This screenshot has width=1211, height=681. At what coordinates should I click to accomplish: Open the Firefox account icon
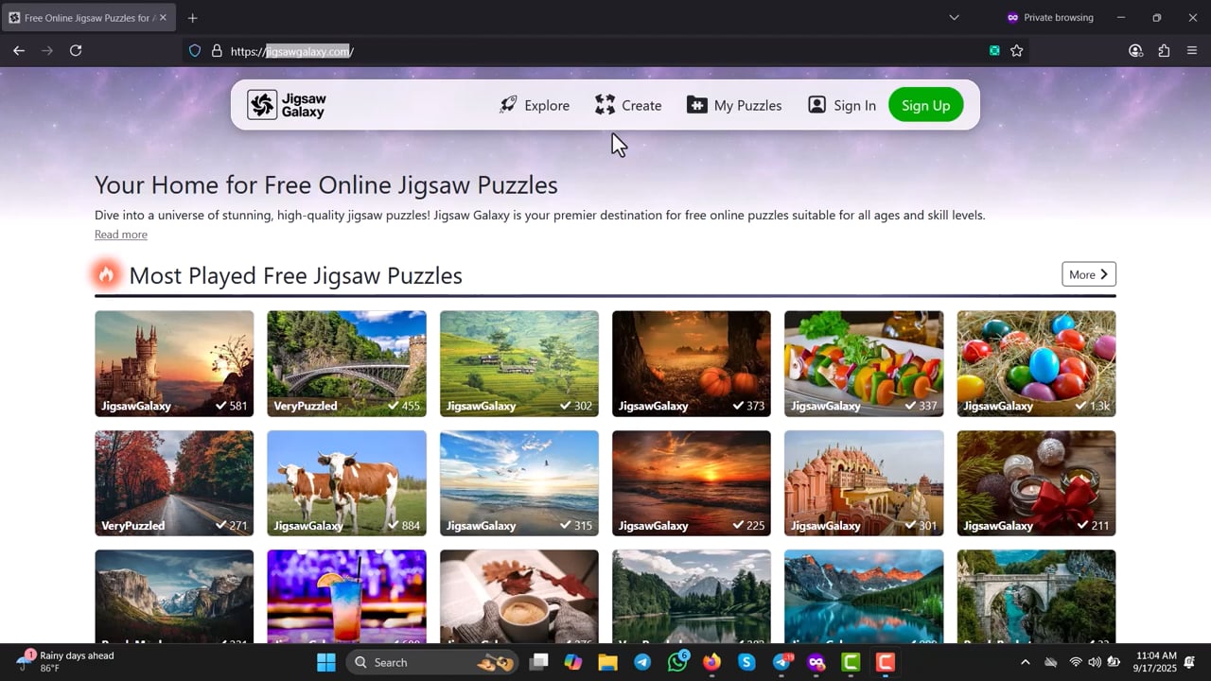click(x=1135, y=51)
